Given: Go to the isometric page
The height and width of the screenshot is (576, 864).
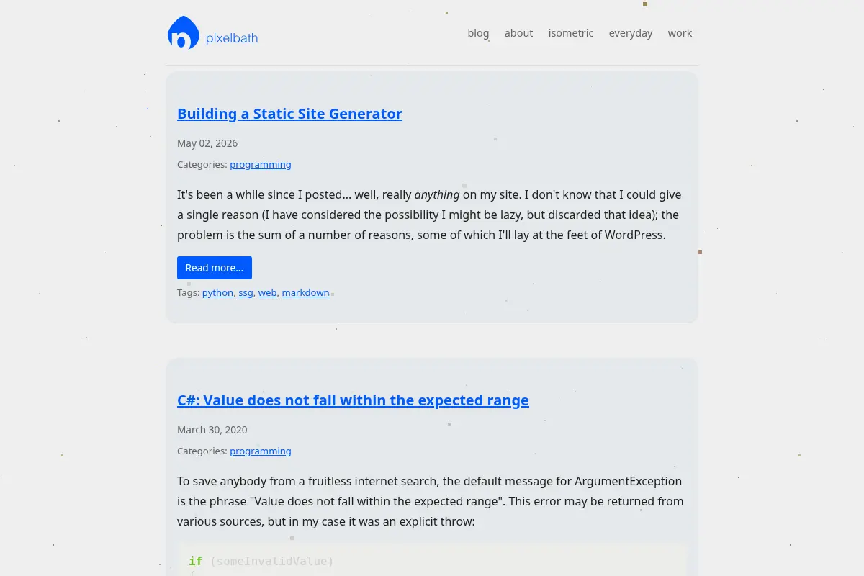Looking at the screenshot, I should pos(571,33).
